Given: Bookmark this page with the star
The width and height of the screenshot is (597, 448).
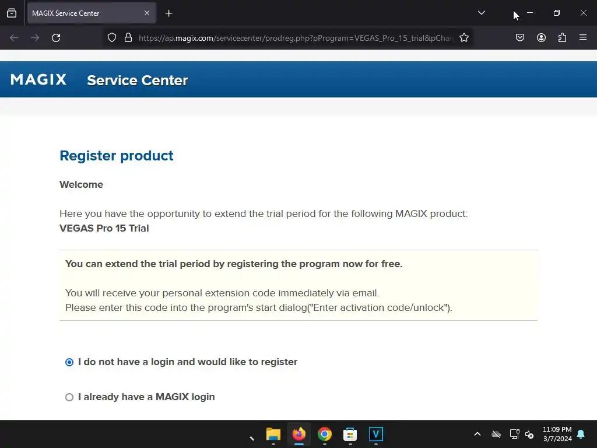Looking at the screenshot, I should pos(463,38).
